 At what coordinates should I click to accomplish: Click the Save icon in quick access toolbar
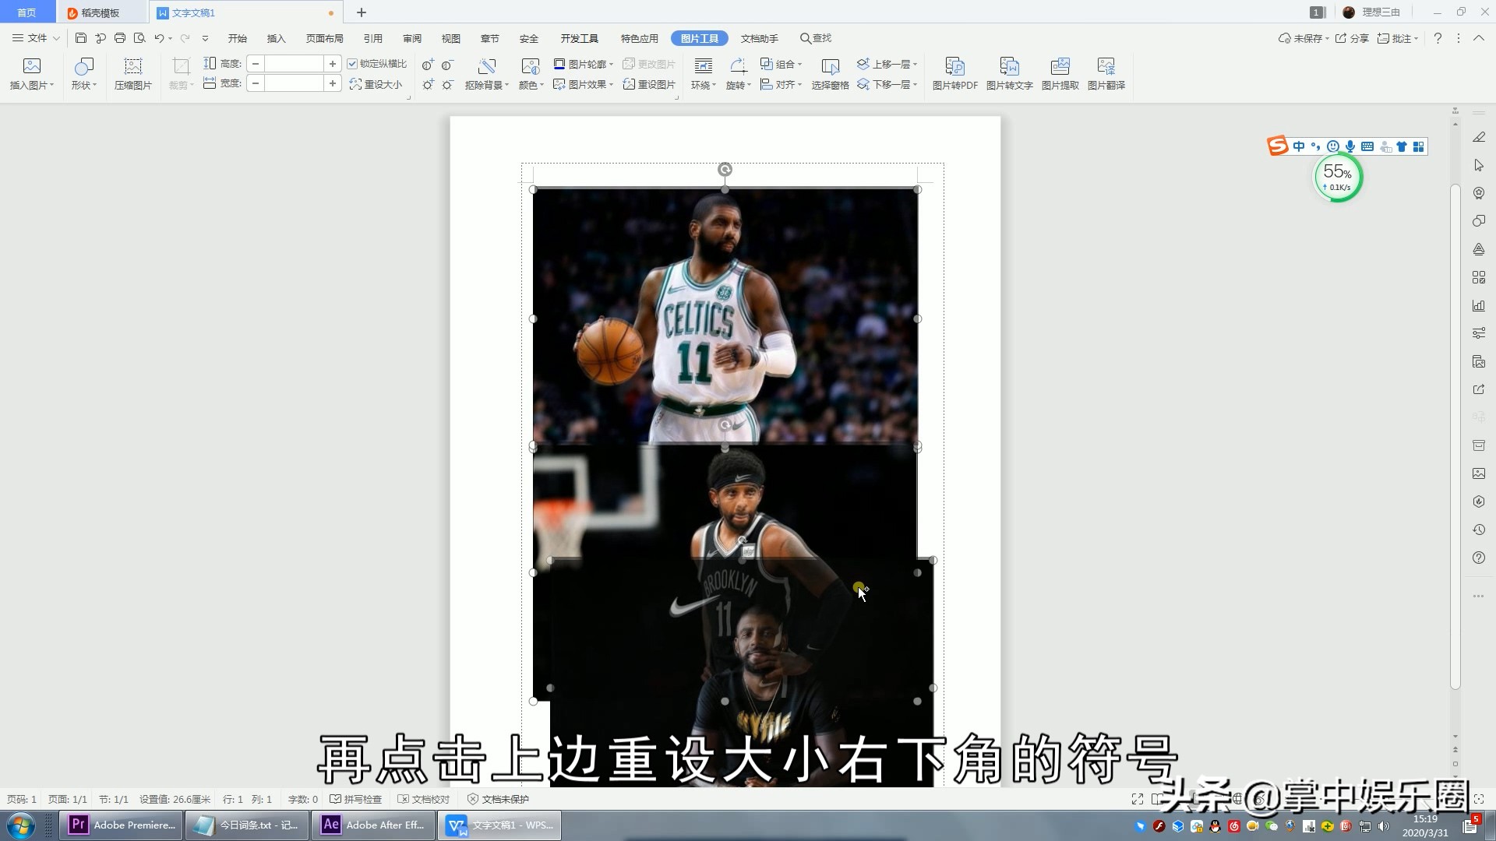tap(81, 38)
